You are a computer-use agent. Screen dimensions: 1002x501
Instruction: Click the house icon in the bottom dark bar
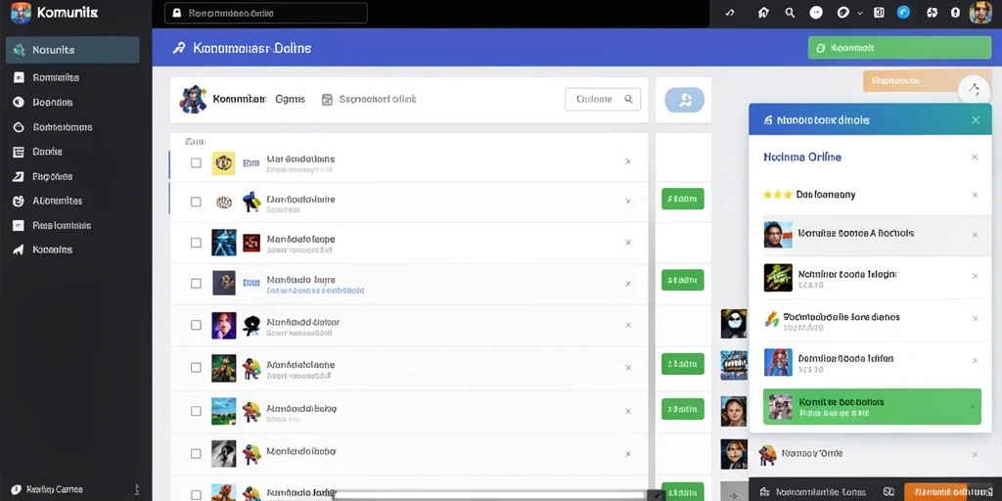point(763,492)
